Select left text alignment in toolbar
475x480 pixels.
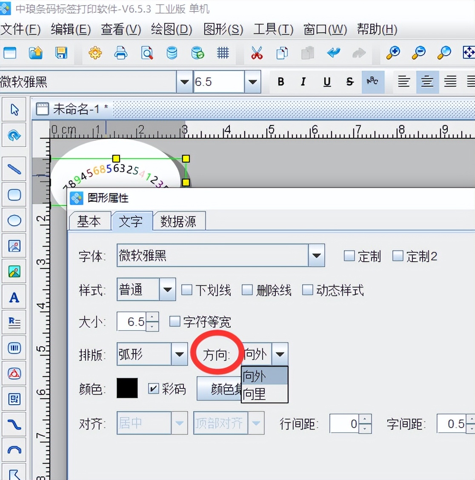point(403,82)
